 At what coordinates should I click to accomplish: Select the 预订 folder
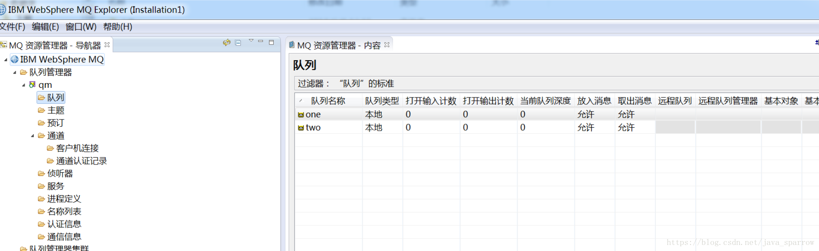56,123
